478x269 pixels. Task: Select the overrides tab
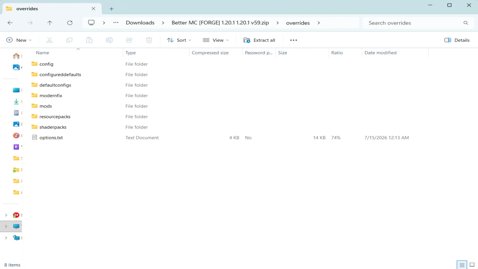[52, 9]
